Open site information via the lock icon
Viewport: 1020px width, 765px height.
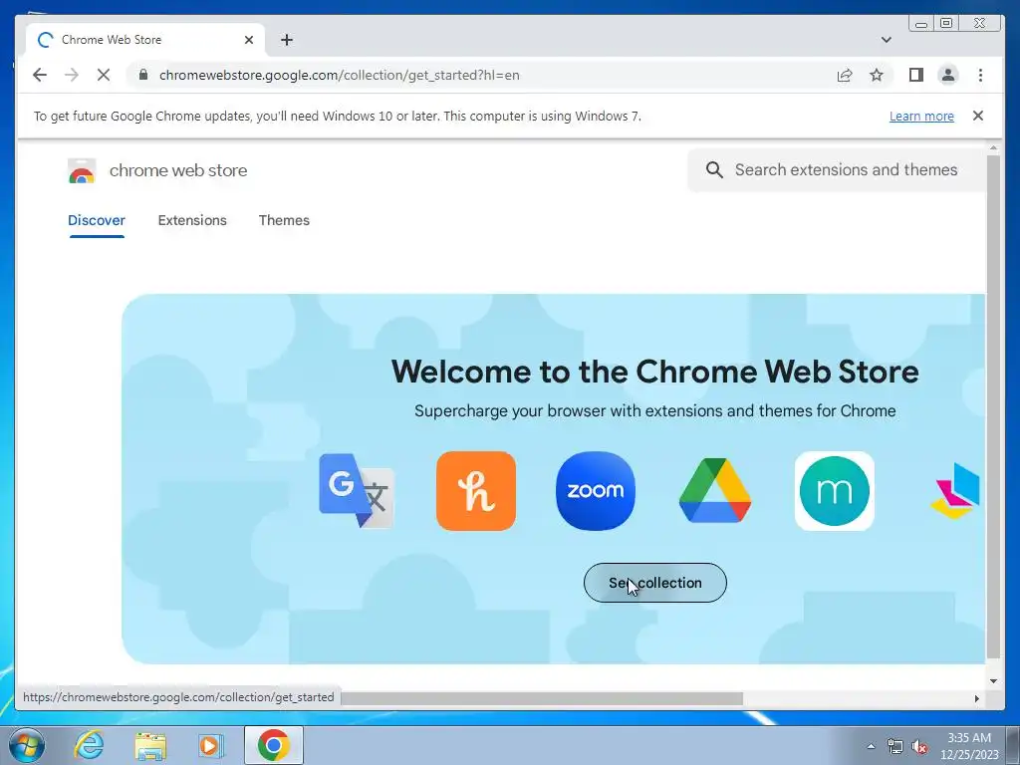[x=143, y=75]
